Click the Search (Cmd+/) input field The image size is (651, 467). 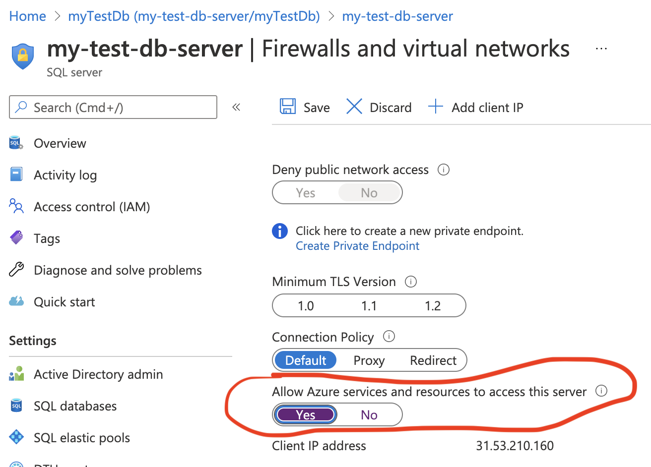coord(113,107)
